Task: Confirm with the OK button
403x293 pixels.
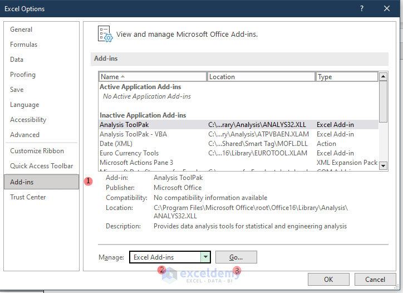Action: 328,280
